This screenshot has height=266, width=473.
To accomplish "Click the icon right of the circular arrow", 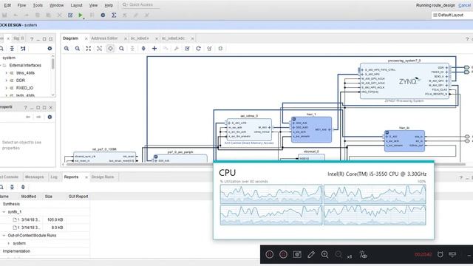I will [209, 49].
